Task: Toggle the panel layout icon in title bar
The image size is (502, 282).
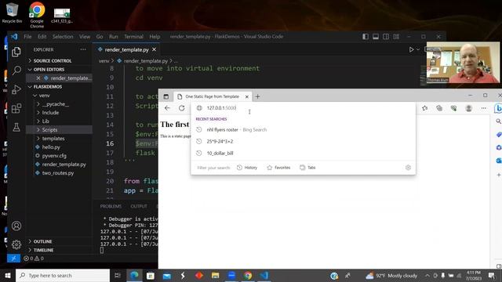Action: pos(376,37)
